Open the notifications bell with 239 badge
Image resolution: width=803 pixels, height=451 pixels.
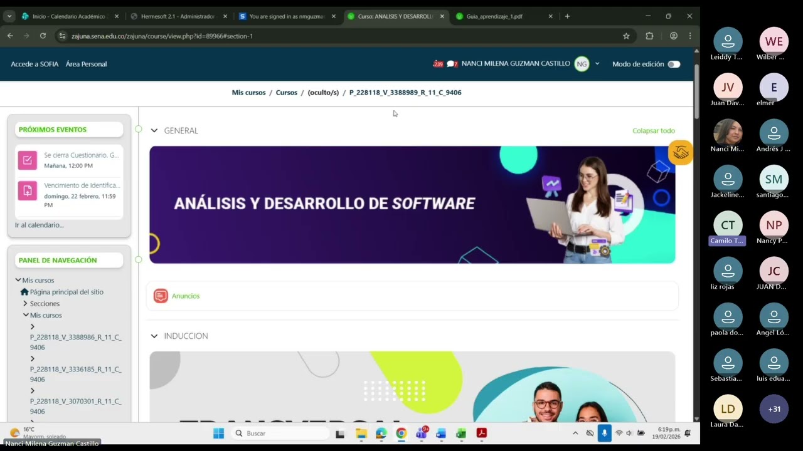point(437,64)
